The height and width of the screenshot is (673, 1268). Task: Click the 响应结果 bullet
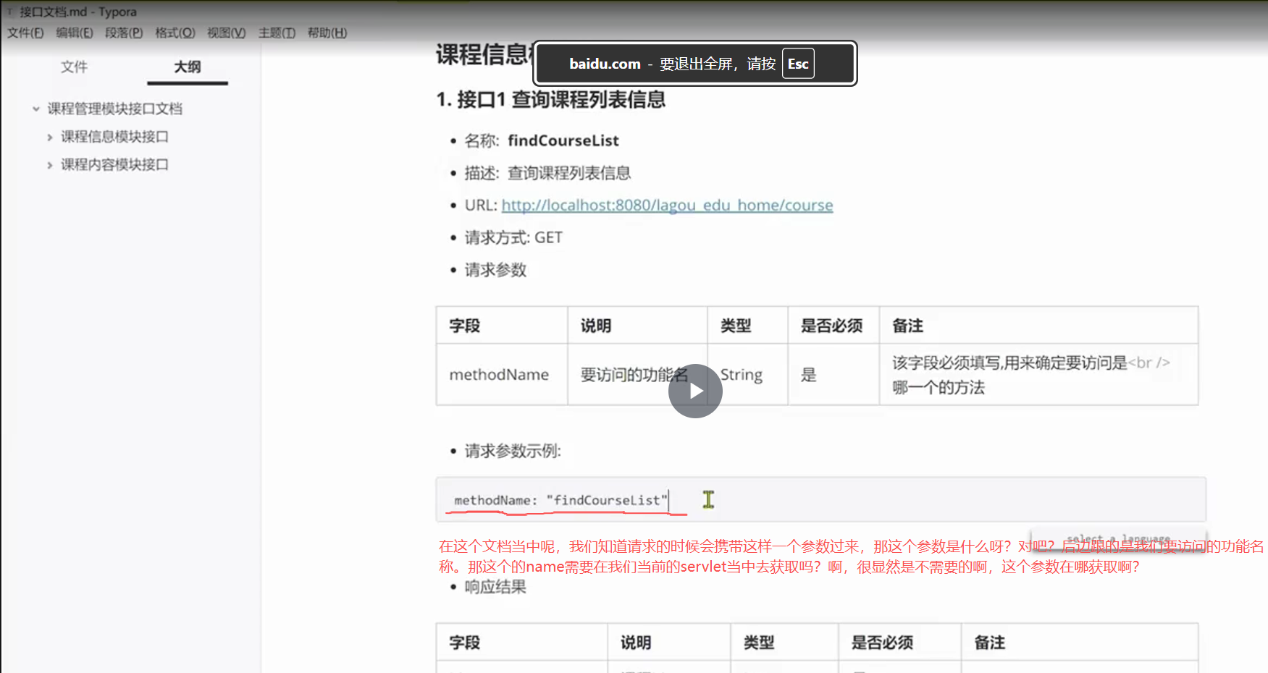point(495,587)
